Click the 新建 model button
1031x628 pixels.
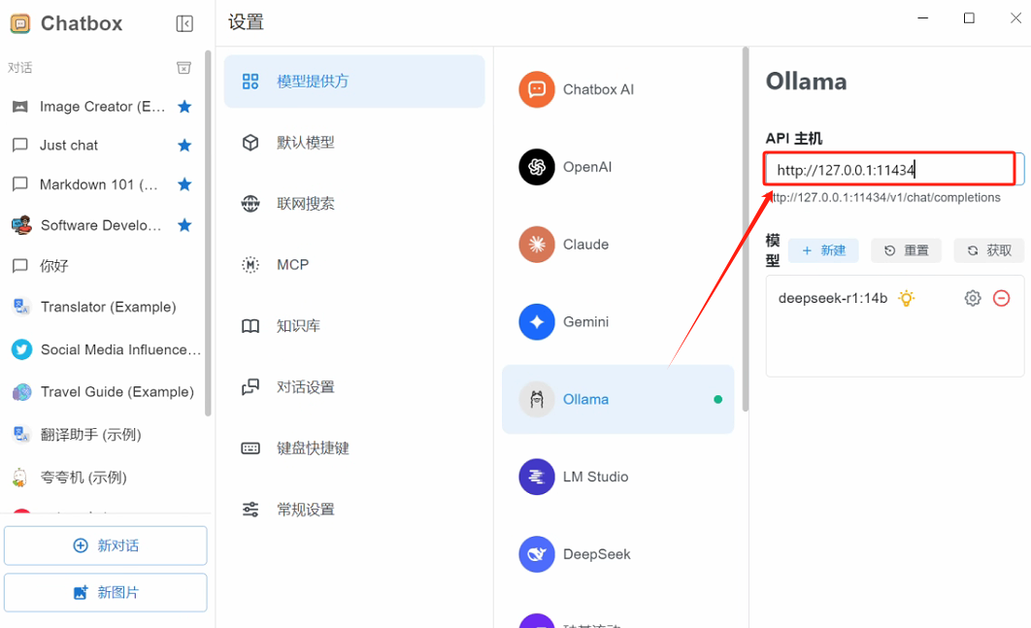(823, 250)
